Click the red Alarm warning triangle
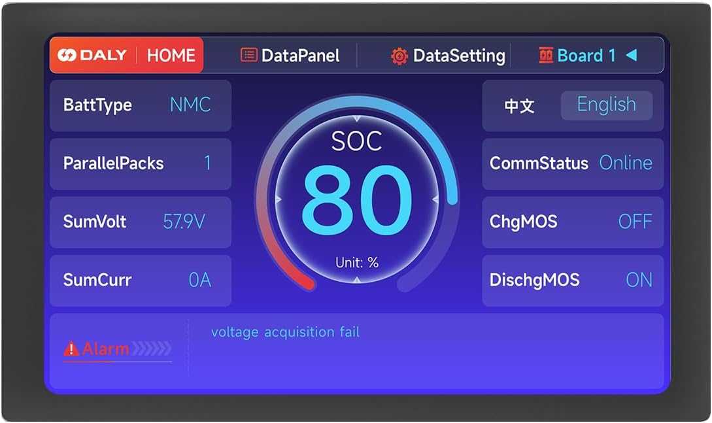This screenshot has width=712, height=423. [x=71, y=349]
